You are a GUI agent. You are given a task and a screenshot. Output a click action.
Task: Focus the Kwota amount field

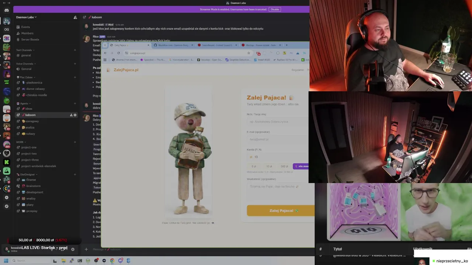278,157
